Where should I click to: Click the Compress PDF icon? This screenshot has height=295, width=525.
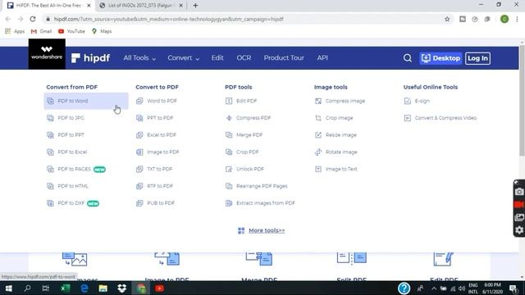coord(229,118)
